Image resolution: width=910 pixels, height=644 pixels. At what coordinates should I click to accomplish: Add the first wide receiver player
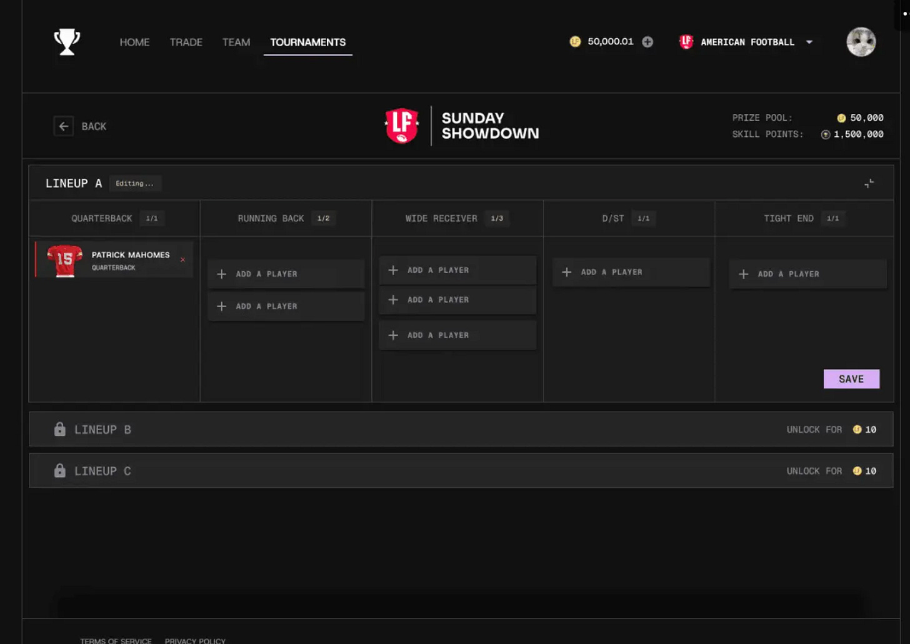(x=457, y=270)
